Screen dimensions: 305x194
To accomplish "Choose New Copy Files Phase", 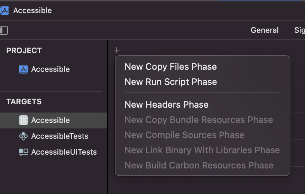I will pos(170,67).
